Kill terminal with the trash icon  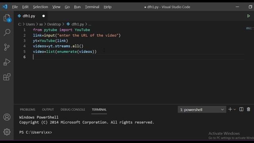pyautogui.click(x=248, y=109)
